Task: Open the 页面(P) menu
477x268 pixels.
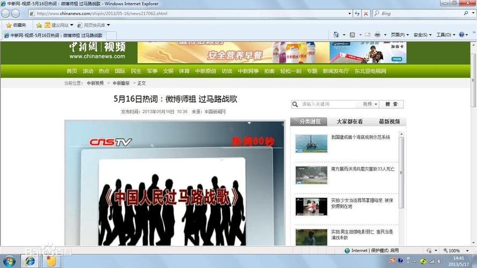Action: pos(400,35)
